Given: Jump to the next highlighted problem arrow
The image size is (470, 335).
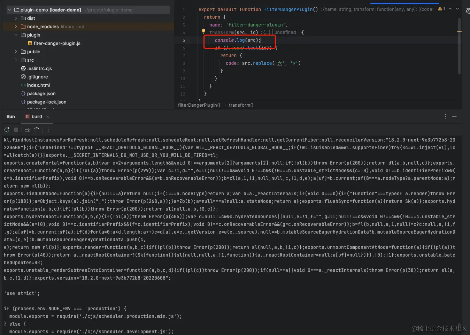Looking at the screenshot, I should click(x=457, y=9).
